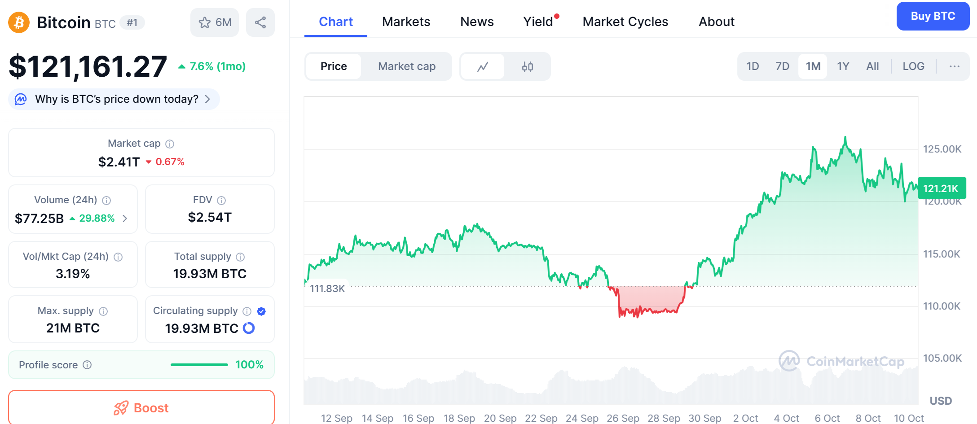
Task: Click the Buy BTC button
Action: coord(933,16)
